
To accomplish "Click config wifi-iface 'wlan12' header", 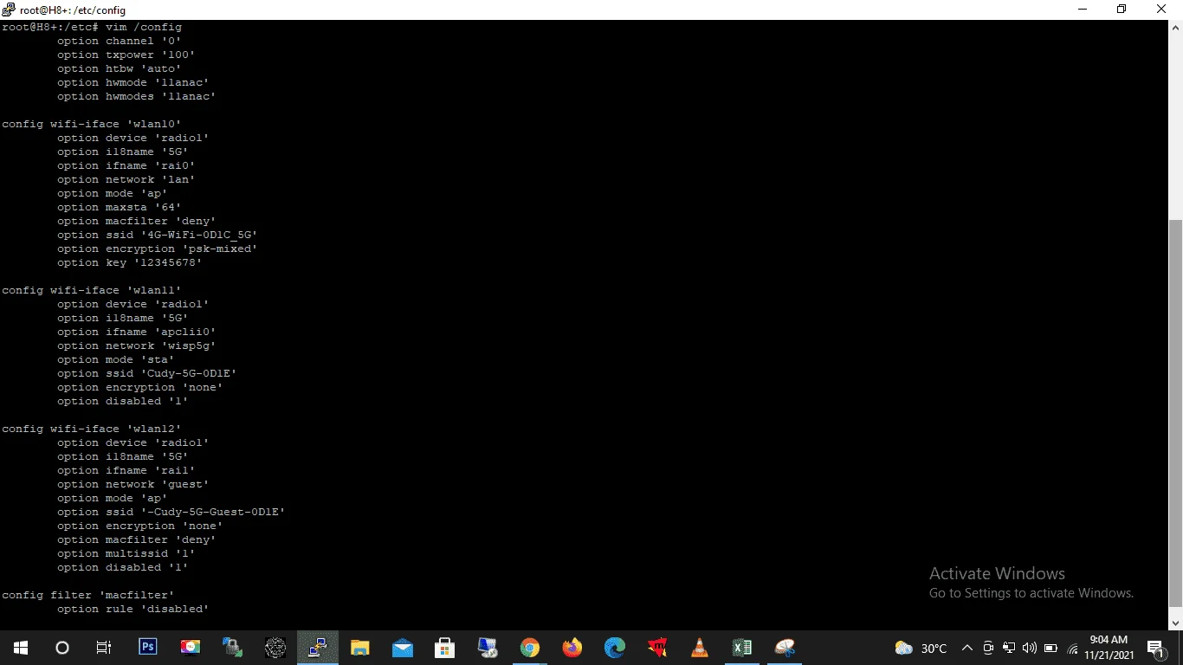I will (x=92, y=429).
